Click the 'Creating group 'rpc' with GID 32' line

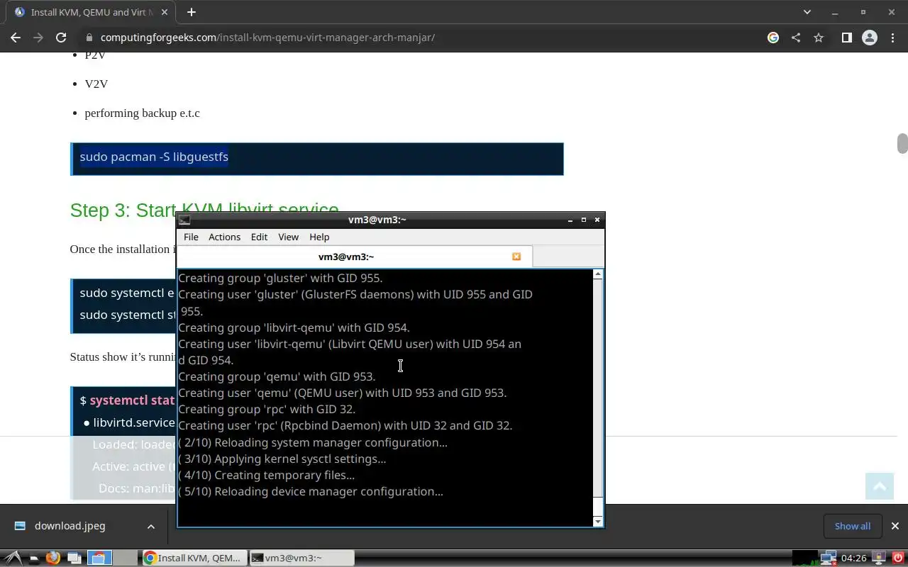pyautogui.click(x=267, y=409)
